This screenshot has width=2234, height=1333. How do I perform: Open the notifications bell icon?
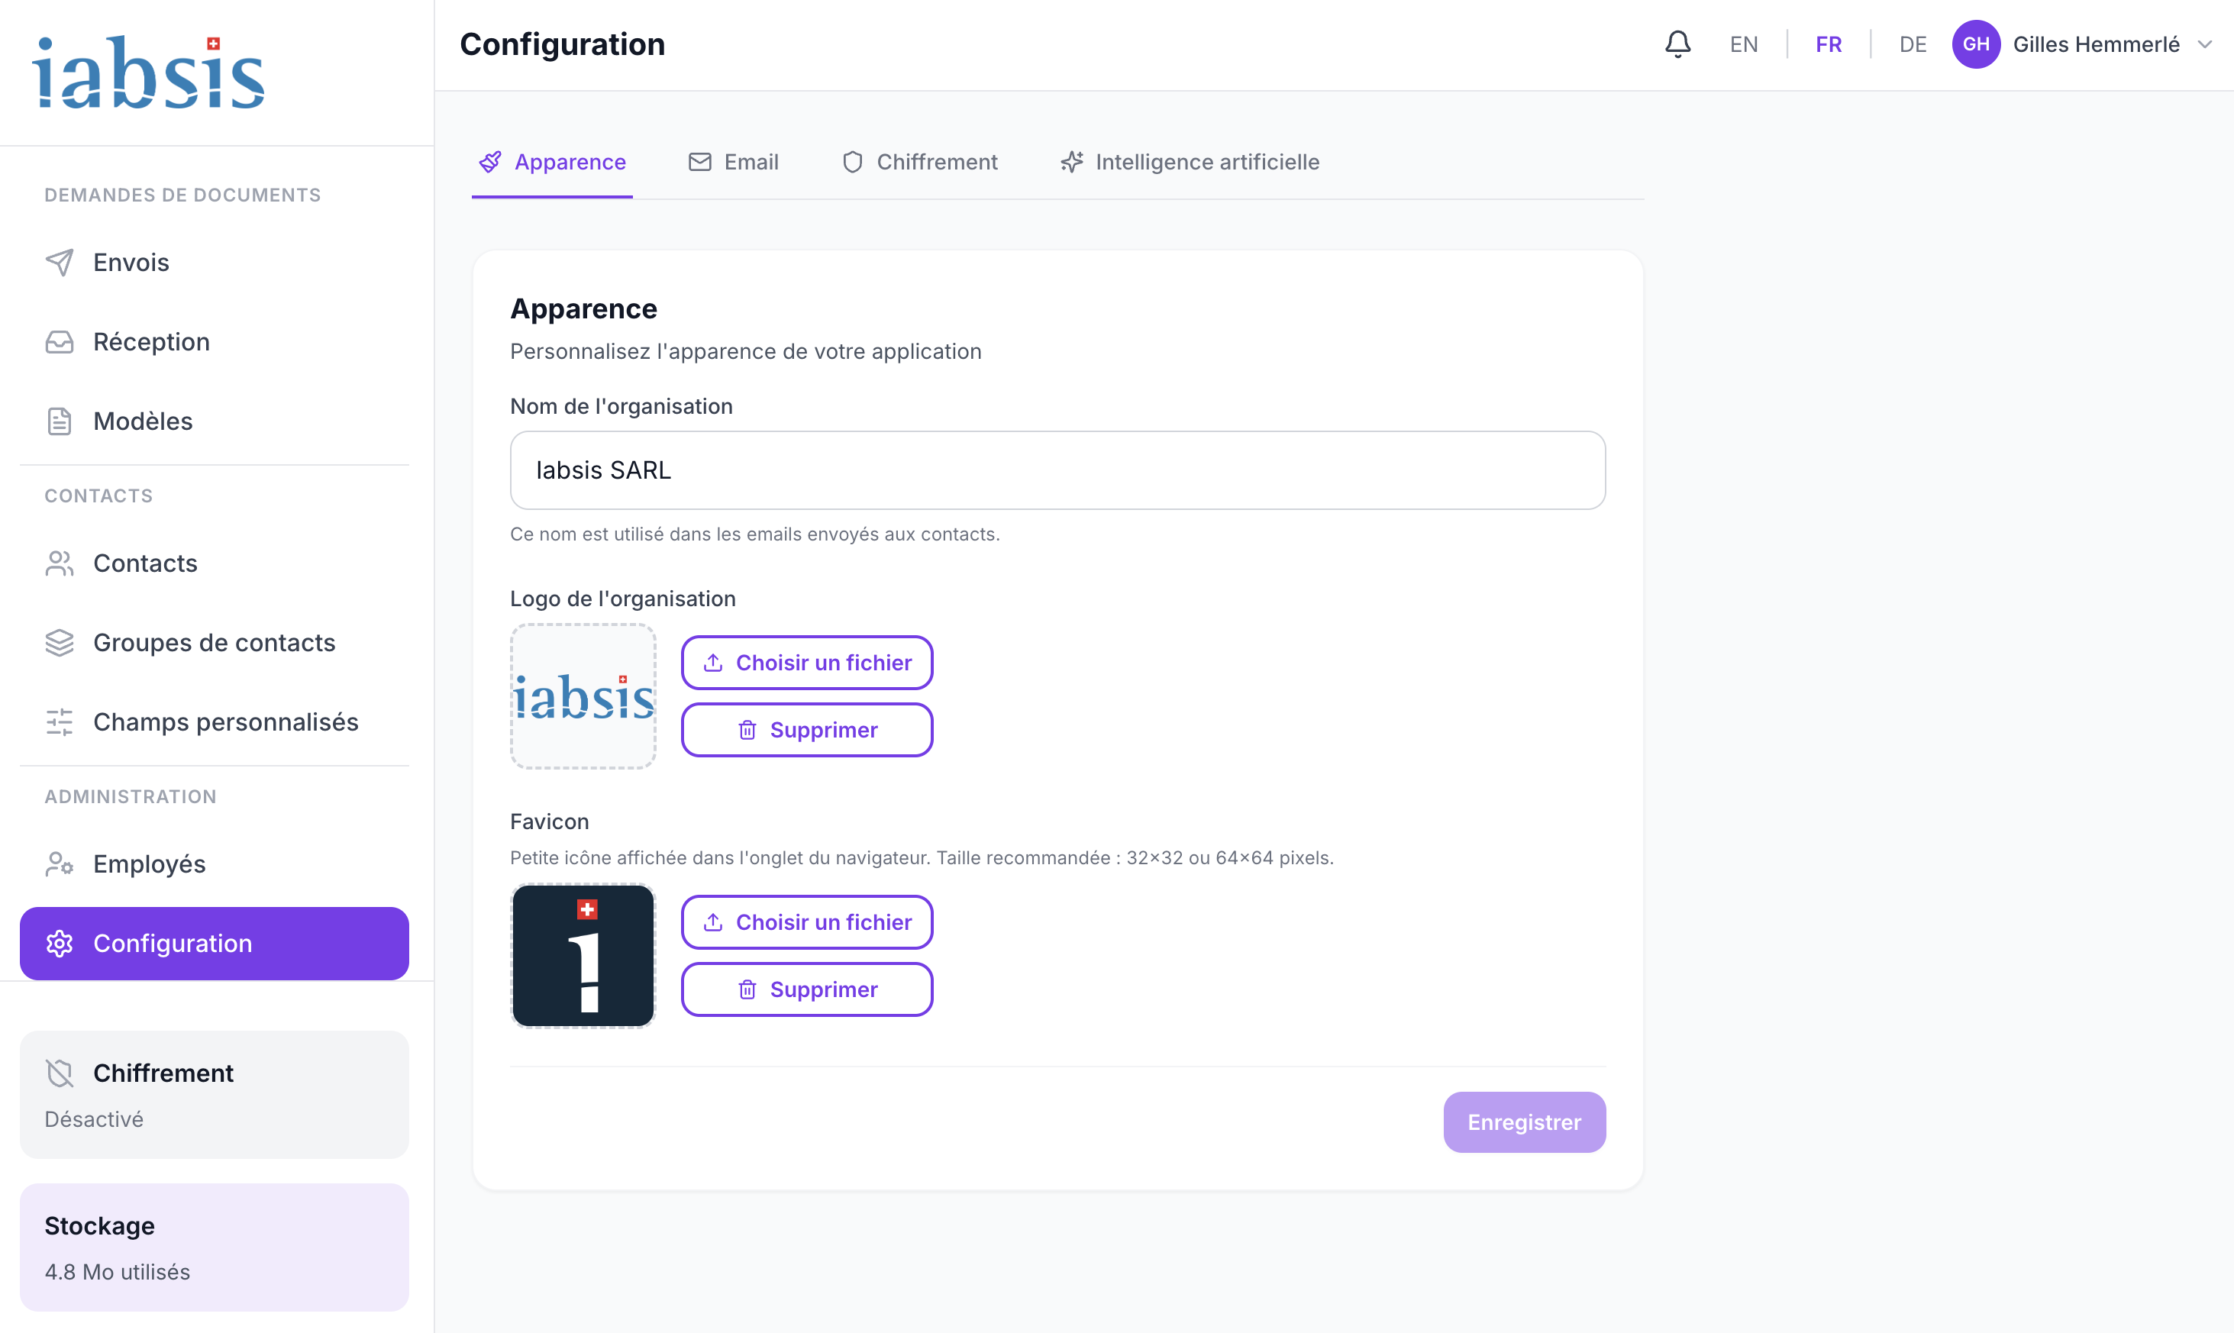pyautogui.click(x=1676, y=43)
